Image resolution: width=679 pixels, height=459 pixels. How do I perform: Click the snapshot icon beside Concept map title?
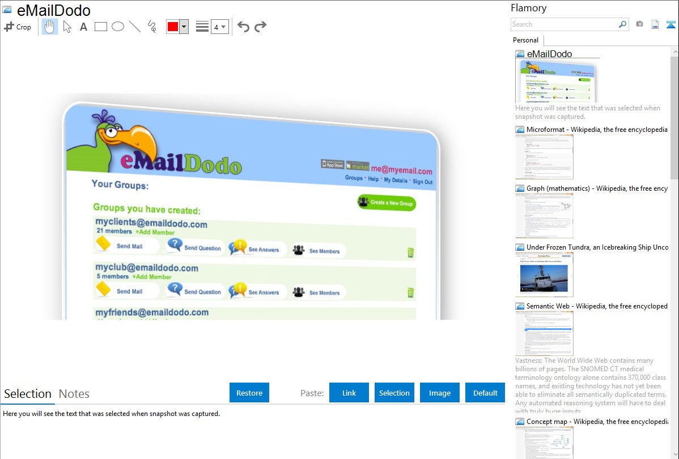[520, 421]
